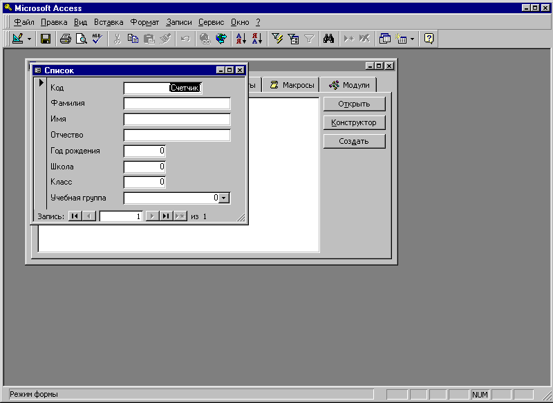Open the Окно menu
This screenshot has width=553, height=403.
click(x=240, y=22)
